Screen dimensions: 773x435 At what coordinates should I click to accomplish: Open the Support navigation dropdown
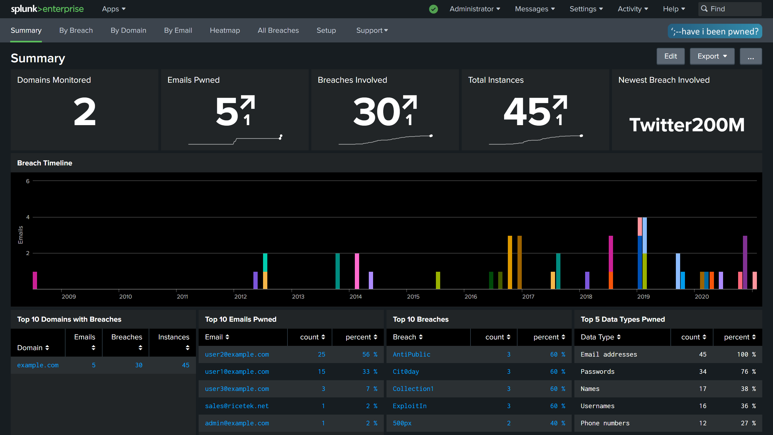372,30
